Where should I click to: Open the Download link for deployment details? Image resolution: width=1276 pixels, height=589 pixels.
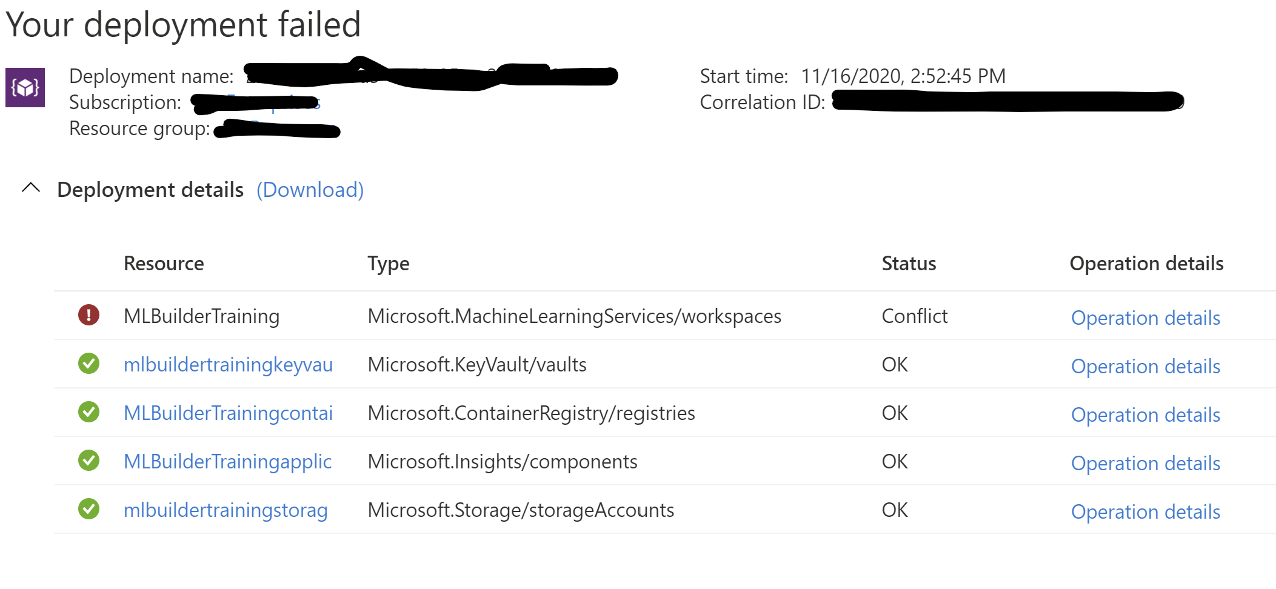point(309,190)
